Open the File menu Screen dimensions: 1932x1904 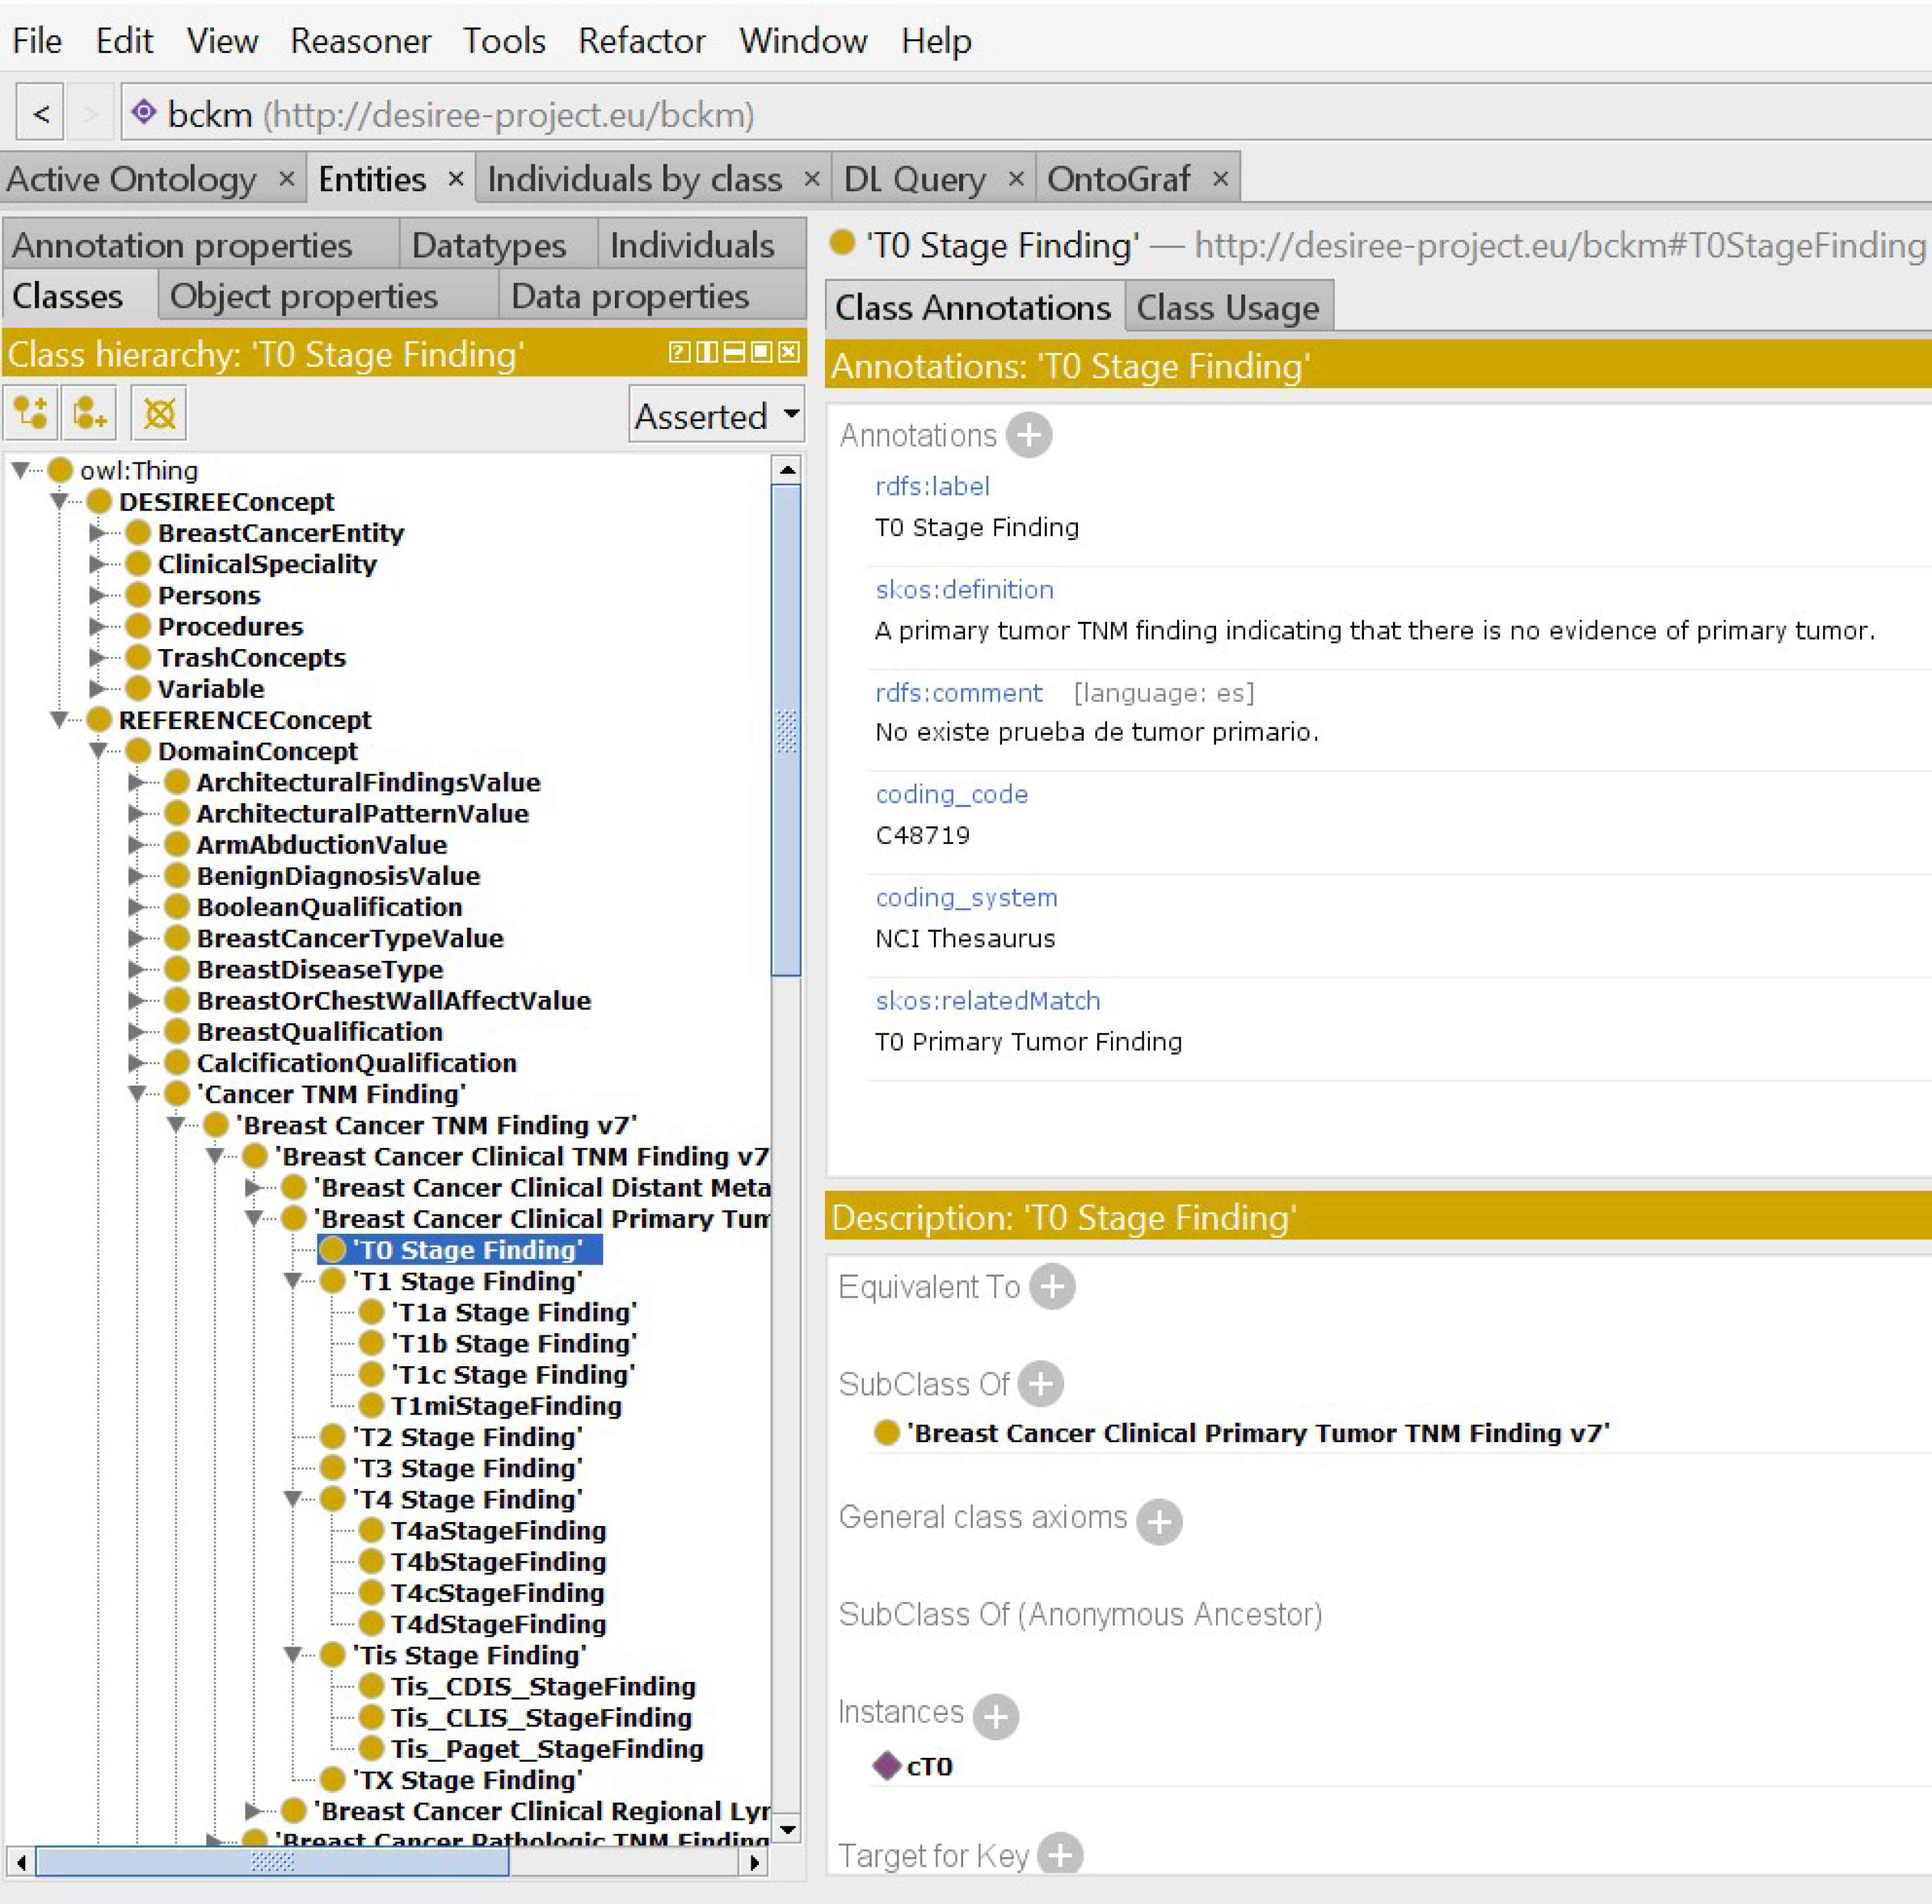[37, 40]
